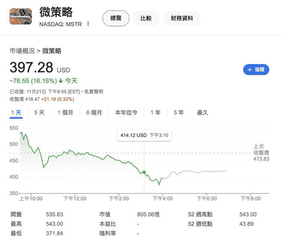The image size is (281, 242).
Task: Click the green data point on chart
Action: 144,172
